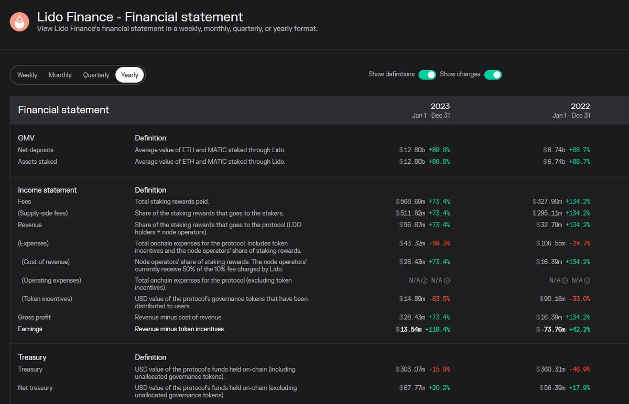This screenshot has width=629, height=404.
Task: Click the -83.5% Token incentives change
Action: point(439,299)
